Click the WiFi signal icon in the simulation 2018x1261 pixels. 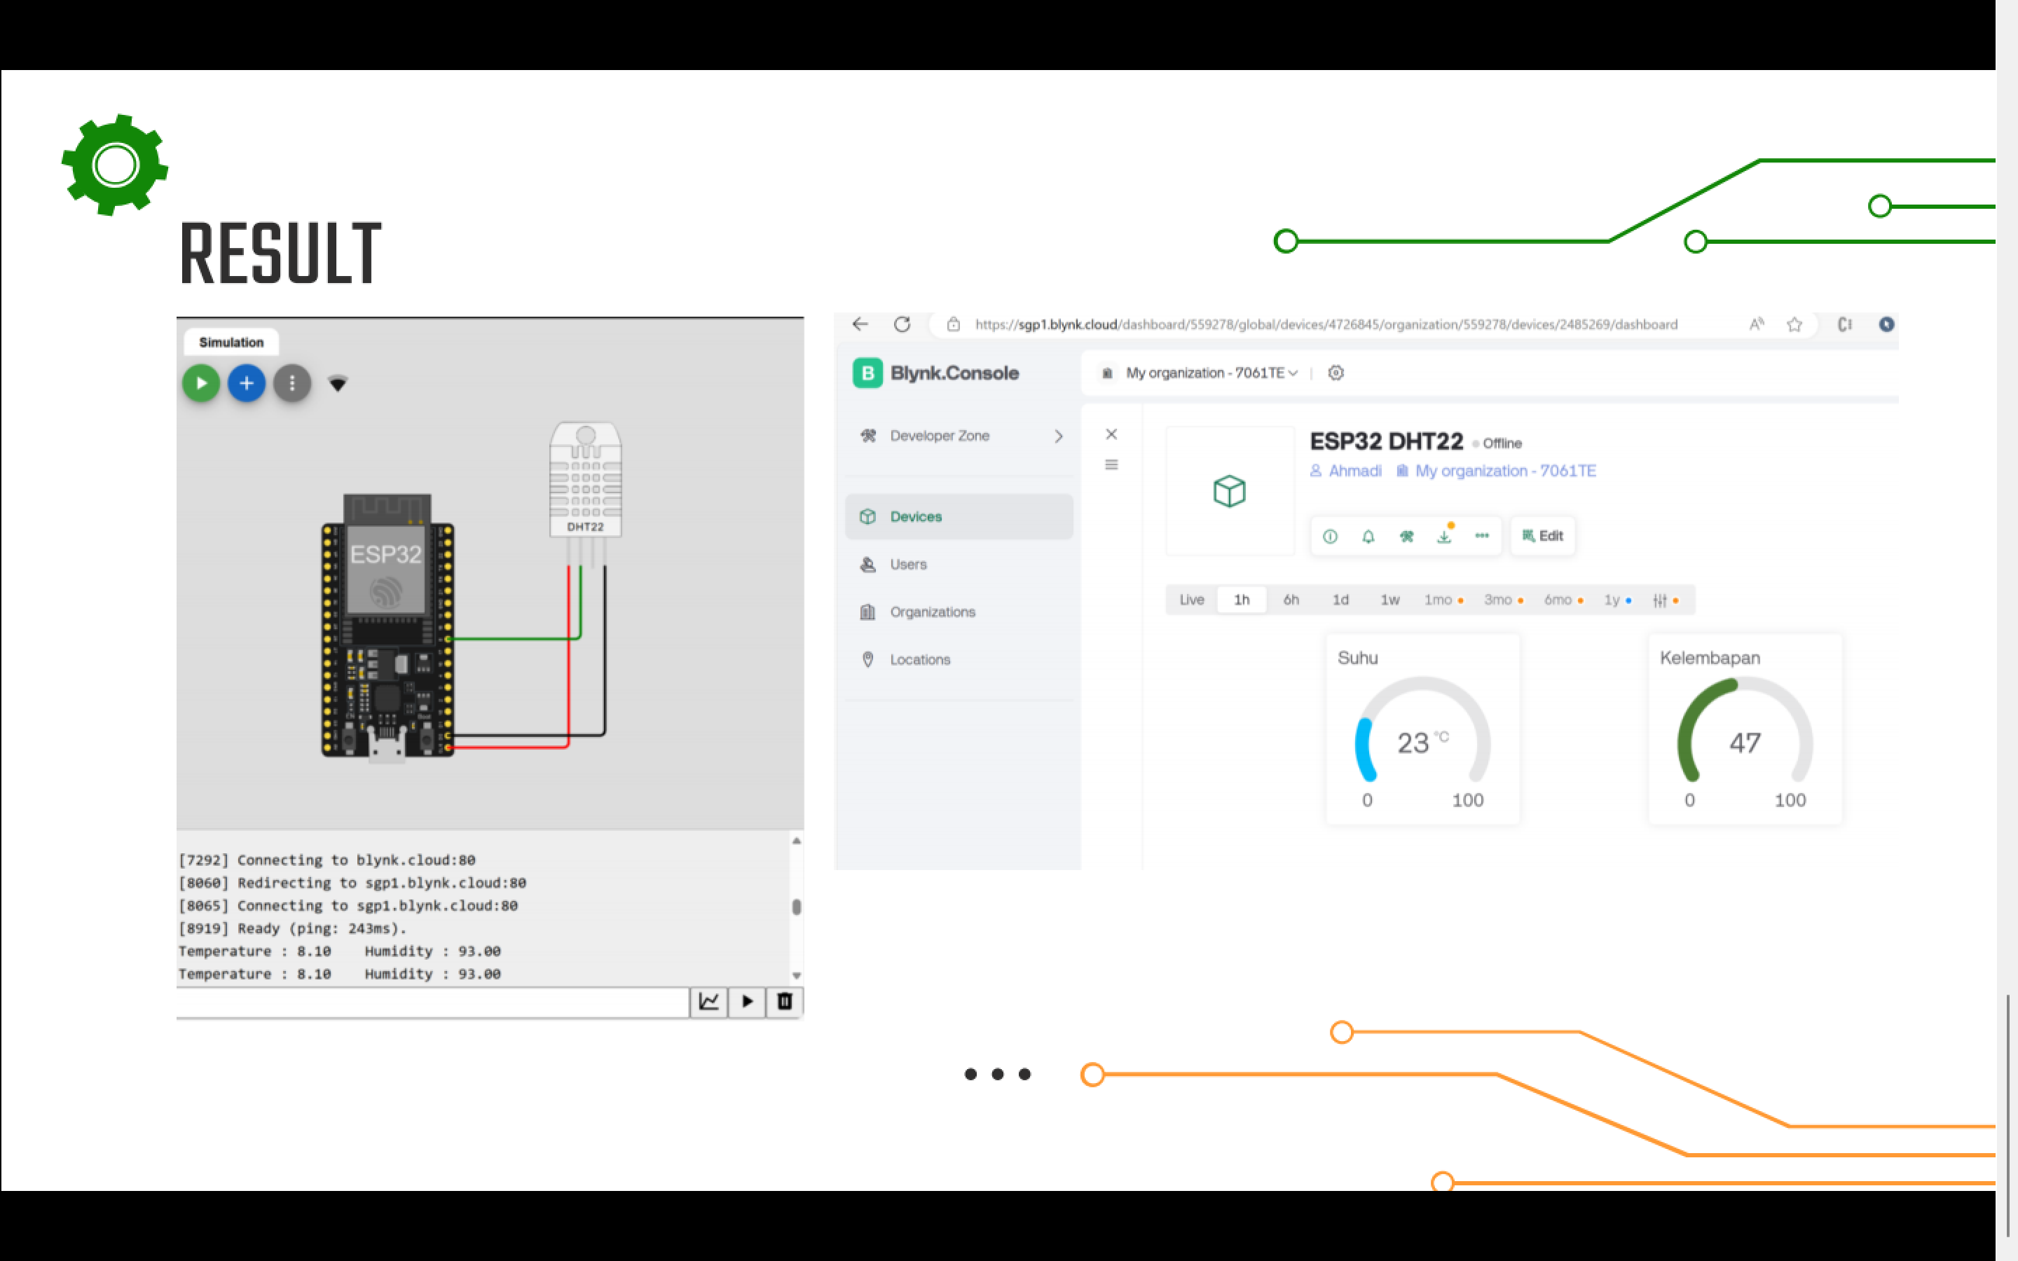pyautogui.click(x=338, y=384)
